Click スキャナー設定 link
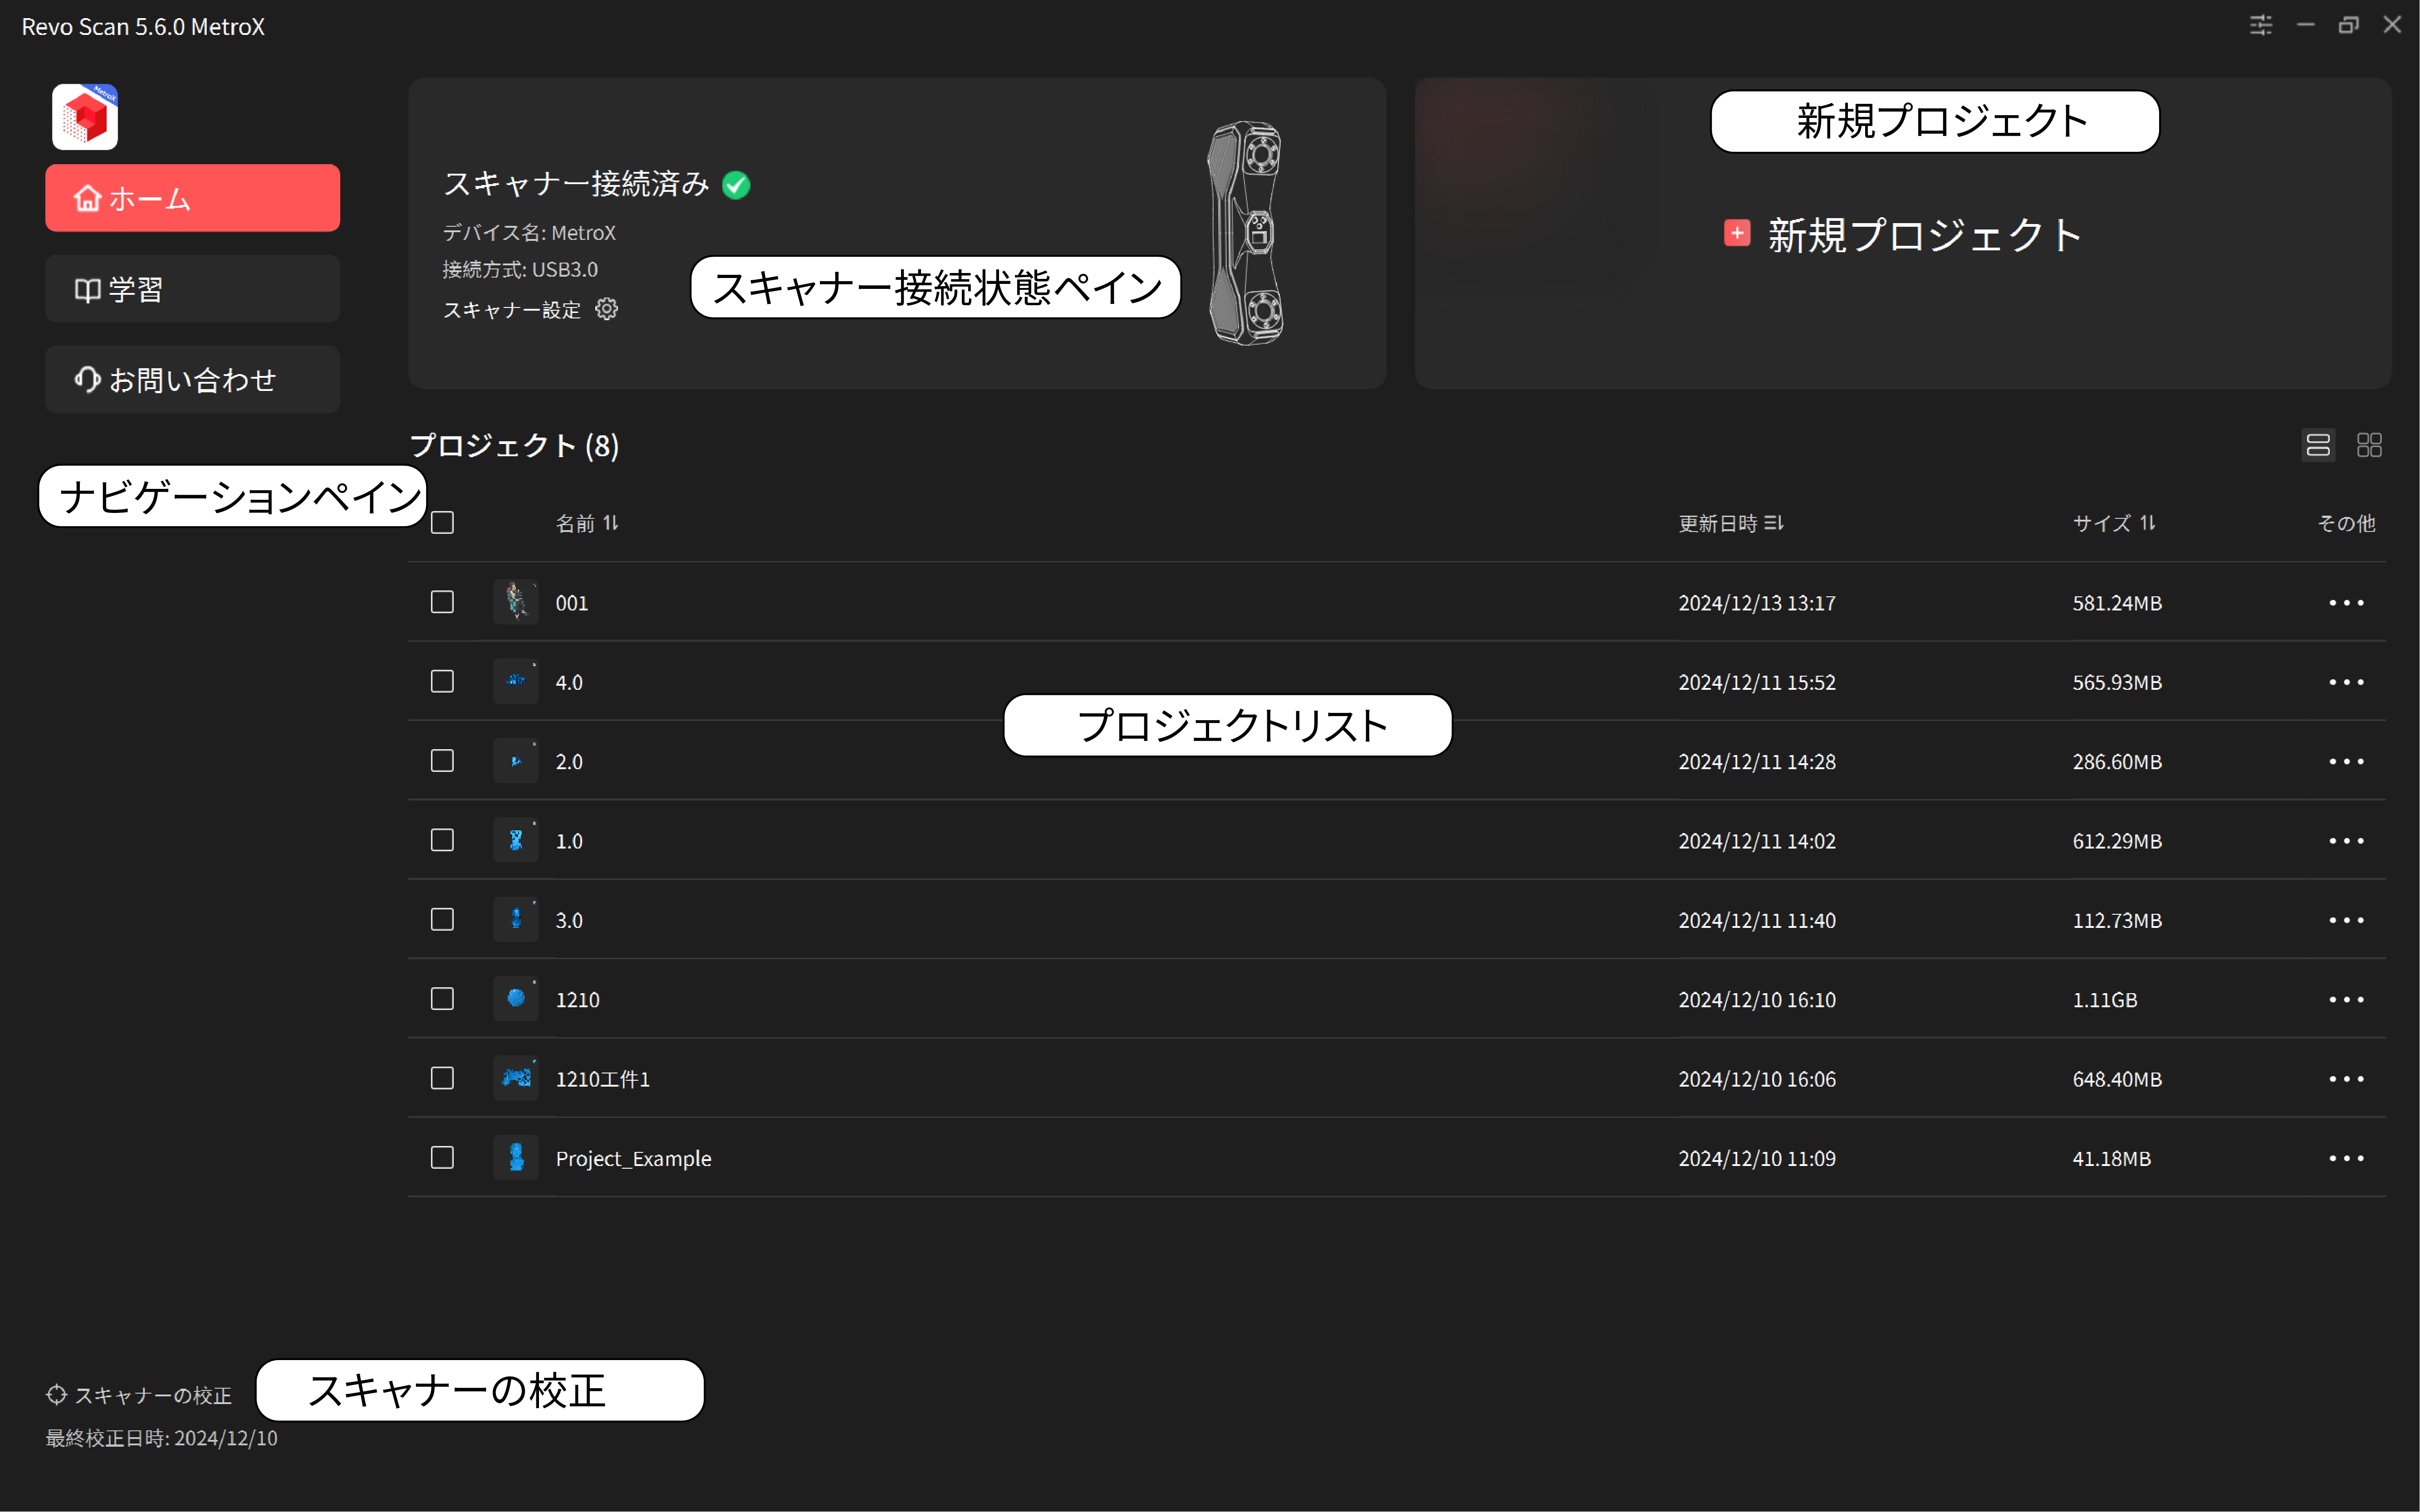The image size is (2420, 1512). pyautogui.click(x=511, y=310)
